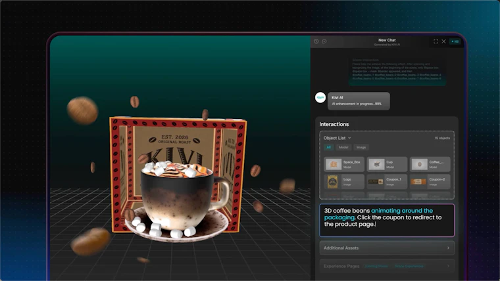This screenshot has width=500, height=281.
Task: Open the Object List dropdown
Action: pyautogui.click(x=337, y=138)
